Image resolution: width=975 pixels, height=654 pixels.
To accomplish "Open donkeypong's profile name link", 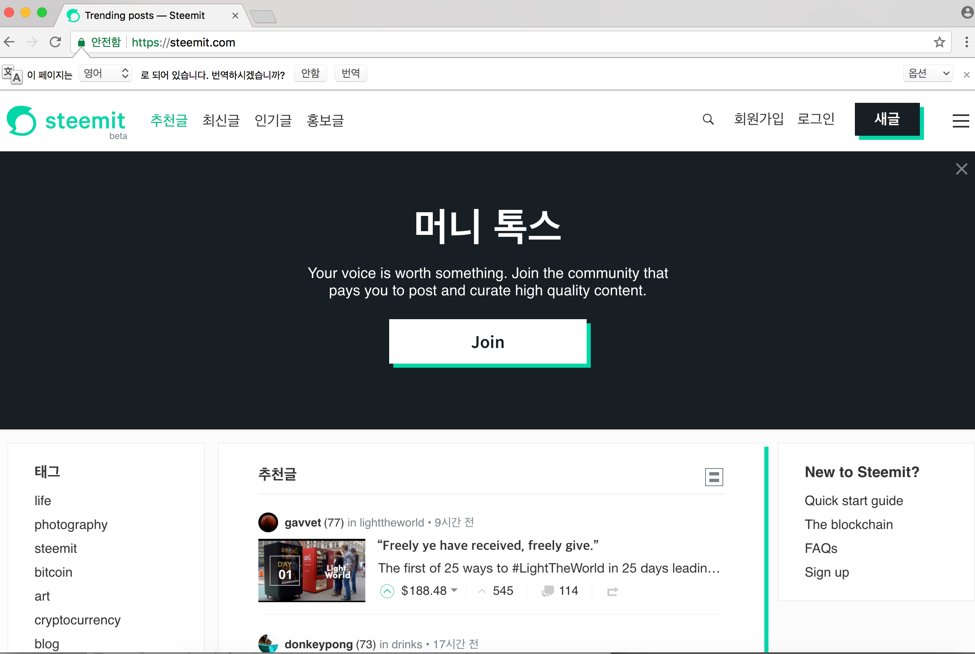I will click(x=318, y=645).
